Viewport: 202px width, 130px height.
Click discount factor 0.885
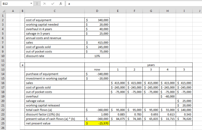(118, 114)
